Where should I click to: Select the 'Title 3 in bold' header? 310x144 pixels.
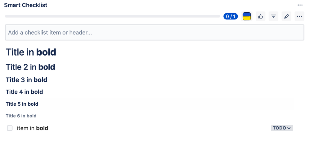[26, 80]
